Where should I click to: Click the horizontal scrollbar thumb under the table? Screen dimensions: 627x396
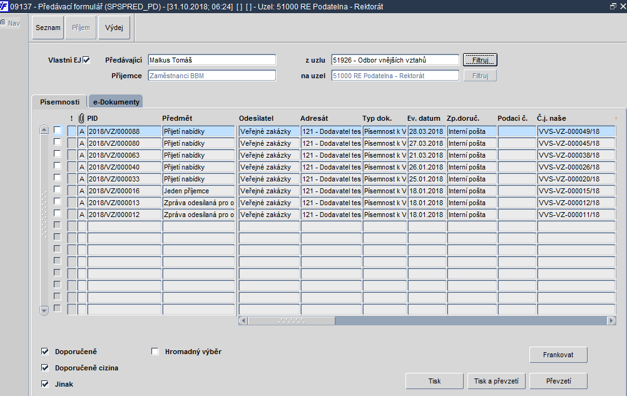tap(292, 320)
